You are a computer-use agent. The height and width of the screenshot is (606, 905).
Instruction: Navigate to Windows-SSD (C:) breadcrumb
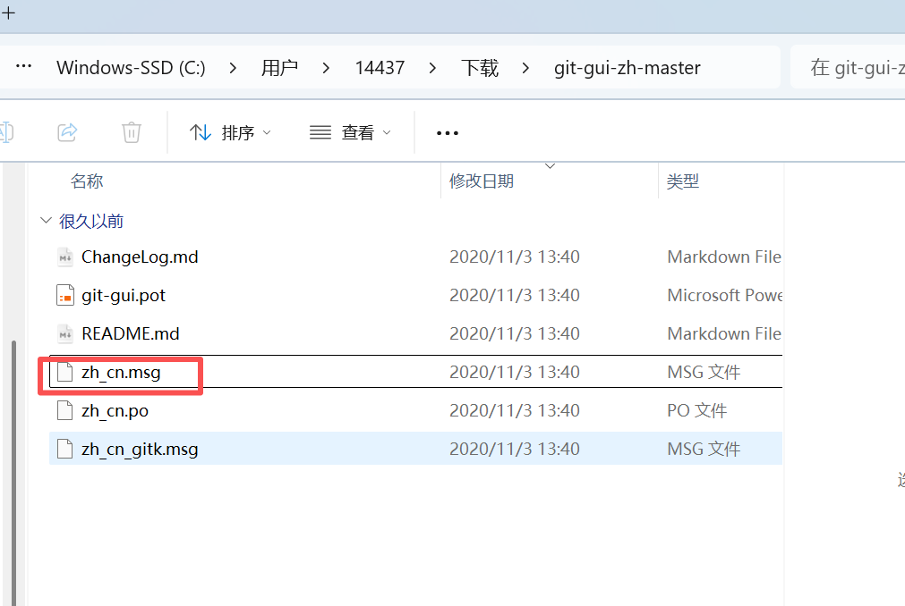[131, 68]
